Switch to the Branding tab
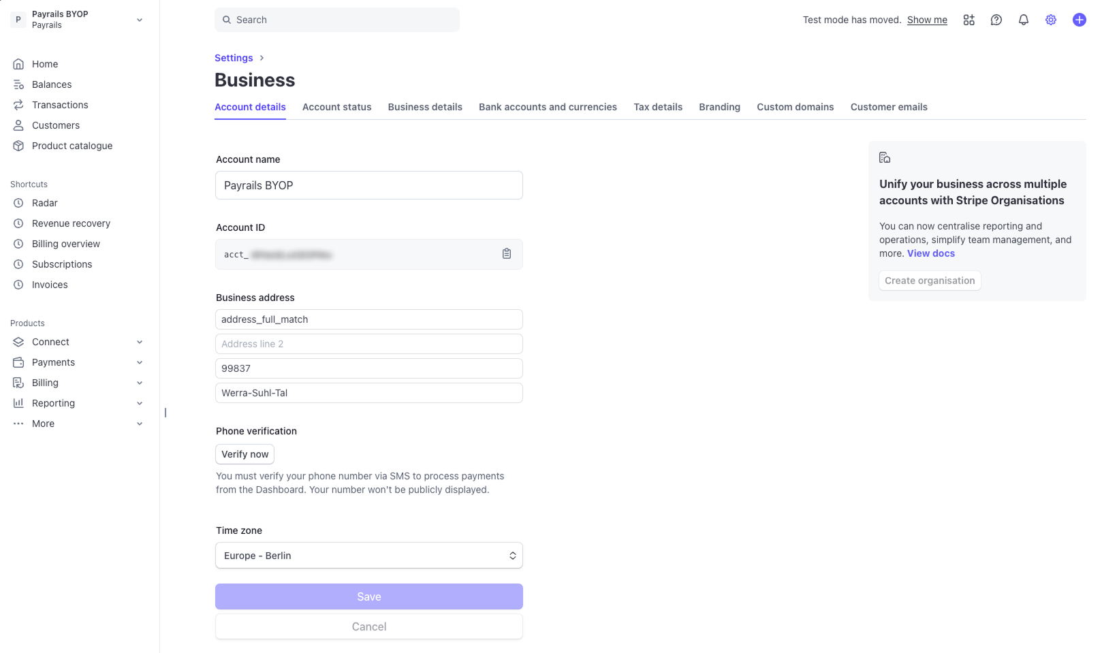Viewport: 1102px width, 653px height. [x=719, y=107]
